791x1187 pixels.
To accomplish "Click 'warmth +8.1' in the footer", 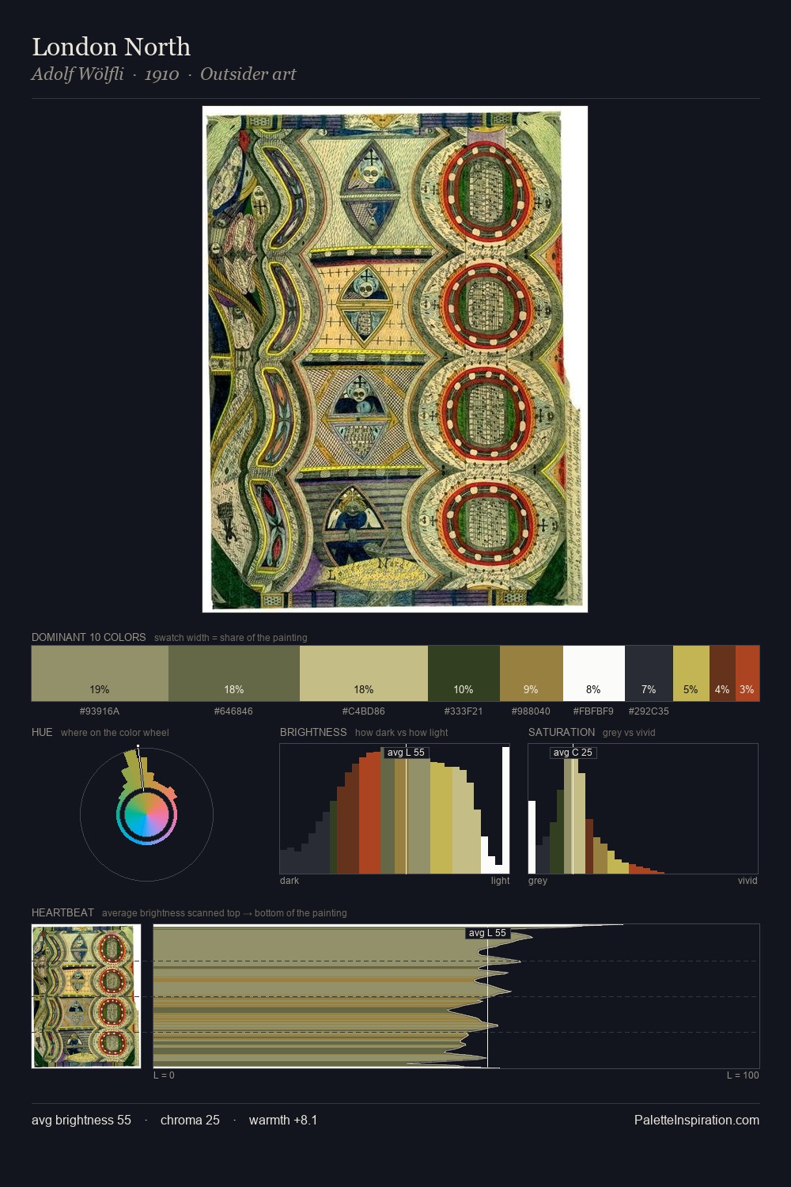I will pyautogui.click(x=283, y=1120).
